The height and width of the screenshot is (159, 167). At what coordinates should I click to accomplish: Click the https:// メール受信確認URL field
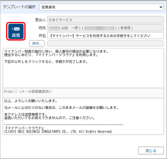[83, 93]
